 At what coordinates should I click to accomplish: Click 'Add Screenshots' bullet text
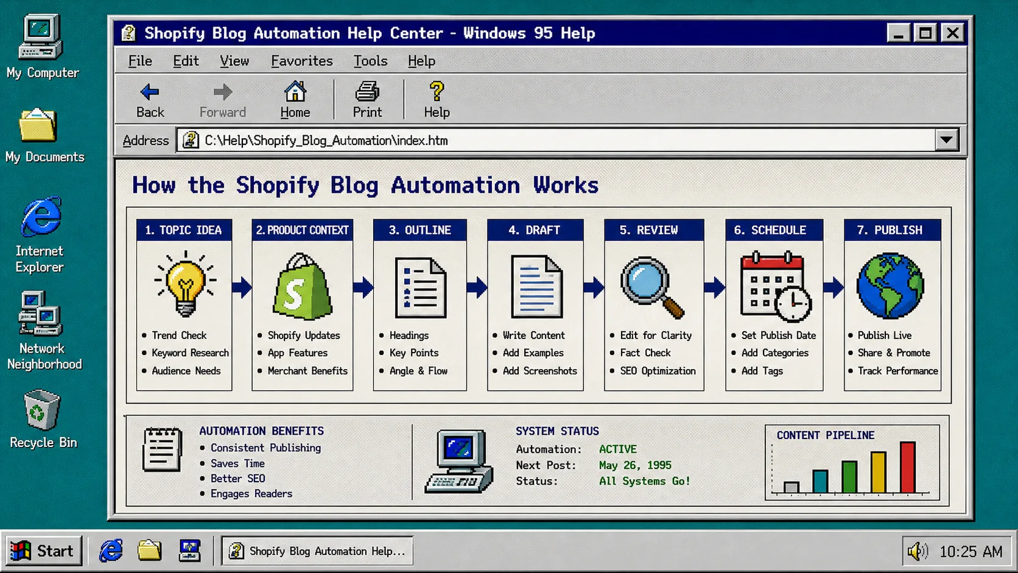pos(539,371)
